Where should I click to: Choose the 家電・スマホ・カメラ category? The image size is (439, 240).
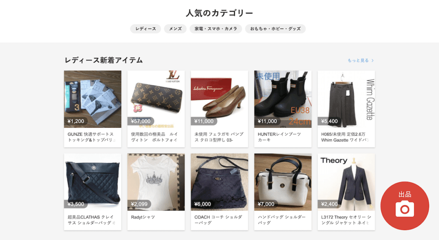click(x=216, y=29)
